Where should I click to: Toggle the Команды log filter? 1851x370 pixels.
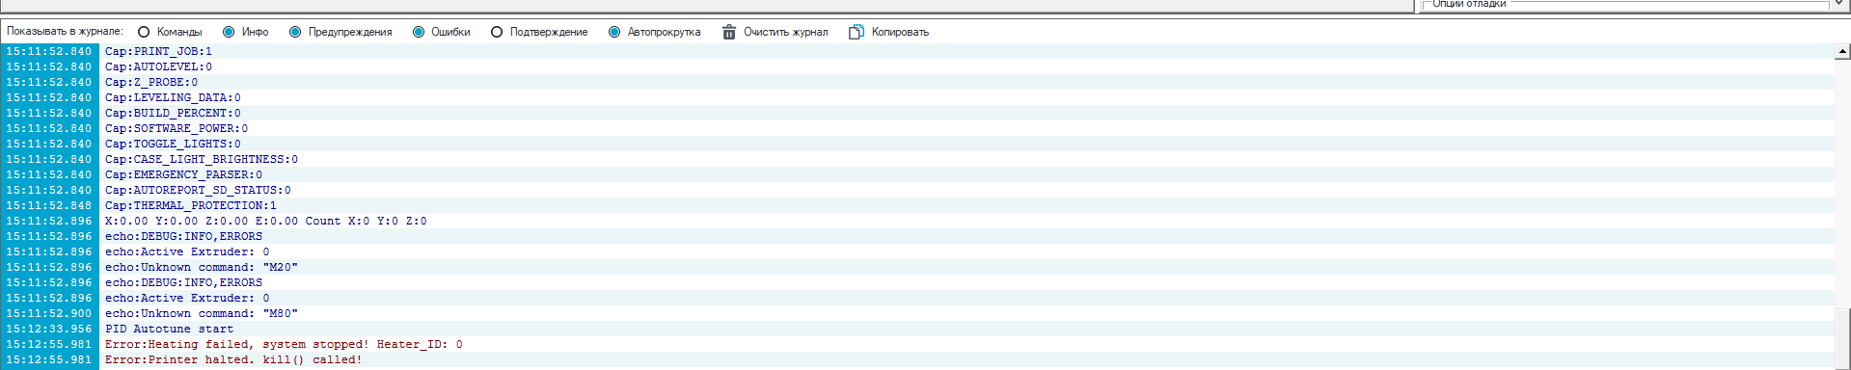coord(144,32)
